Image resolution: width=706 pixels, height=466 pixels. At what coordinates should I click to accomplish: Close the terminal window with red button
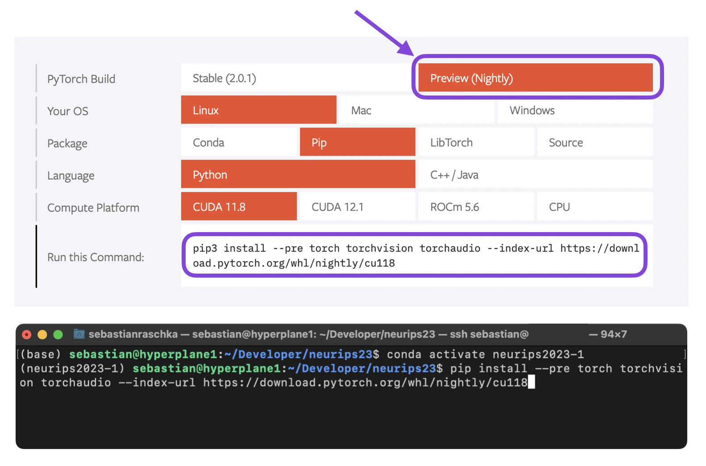27,334
